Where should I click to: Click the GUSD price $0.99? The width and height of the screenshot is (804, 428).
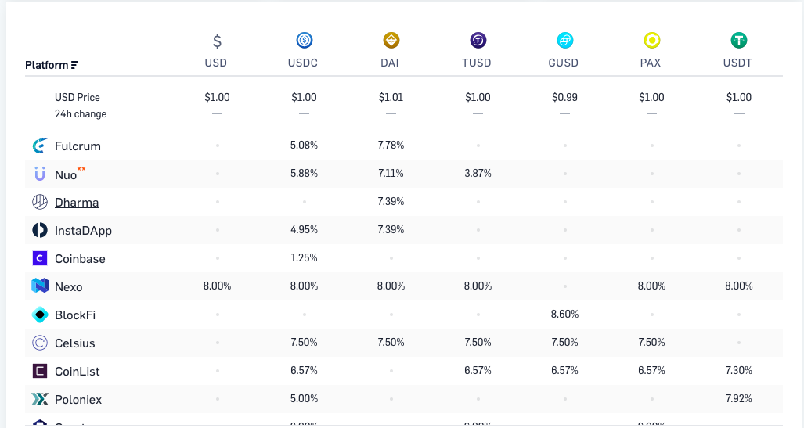coord(565,97)
